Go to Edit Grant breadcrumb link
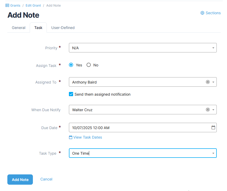The image size is (227, 191). point(33,5)
